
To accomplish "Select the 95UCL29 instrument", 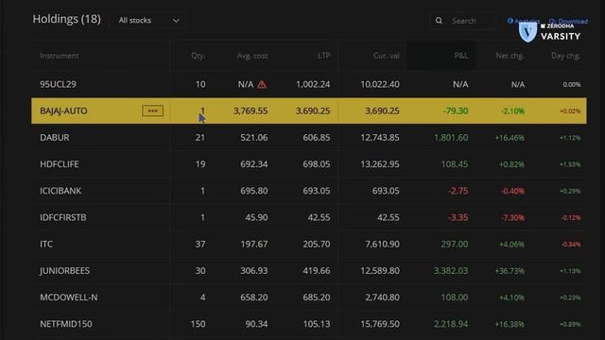I will tap(58, 84).
